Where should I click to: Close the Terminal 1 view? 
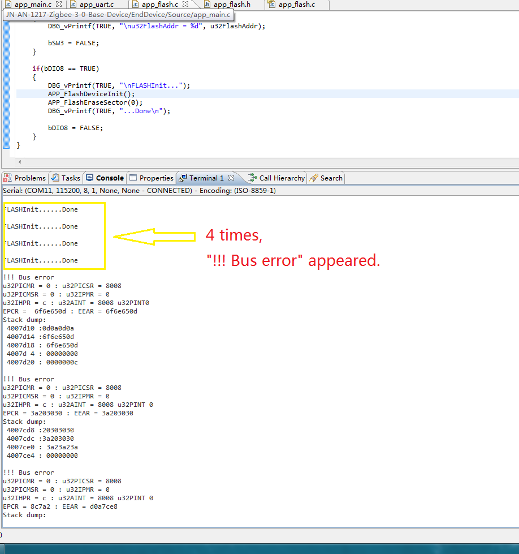pyautogui.click(x=231, y=177)
